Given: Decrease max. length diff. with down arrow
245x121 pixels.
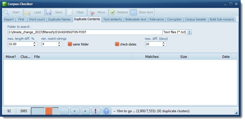Looking at the screenshot, I should [35, 45].
